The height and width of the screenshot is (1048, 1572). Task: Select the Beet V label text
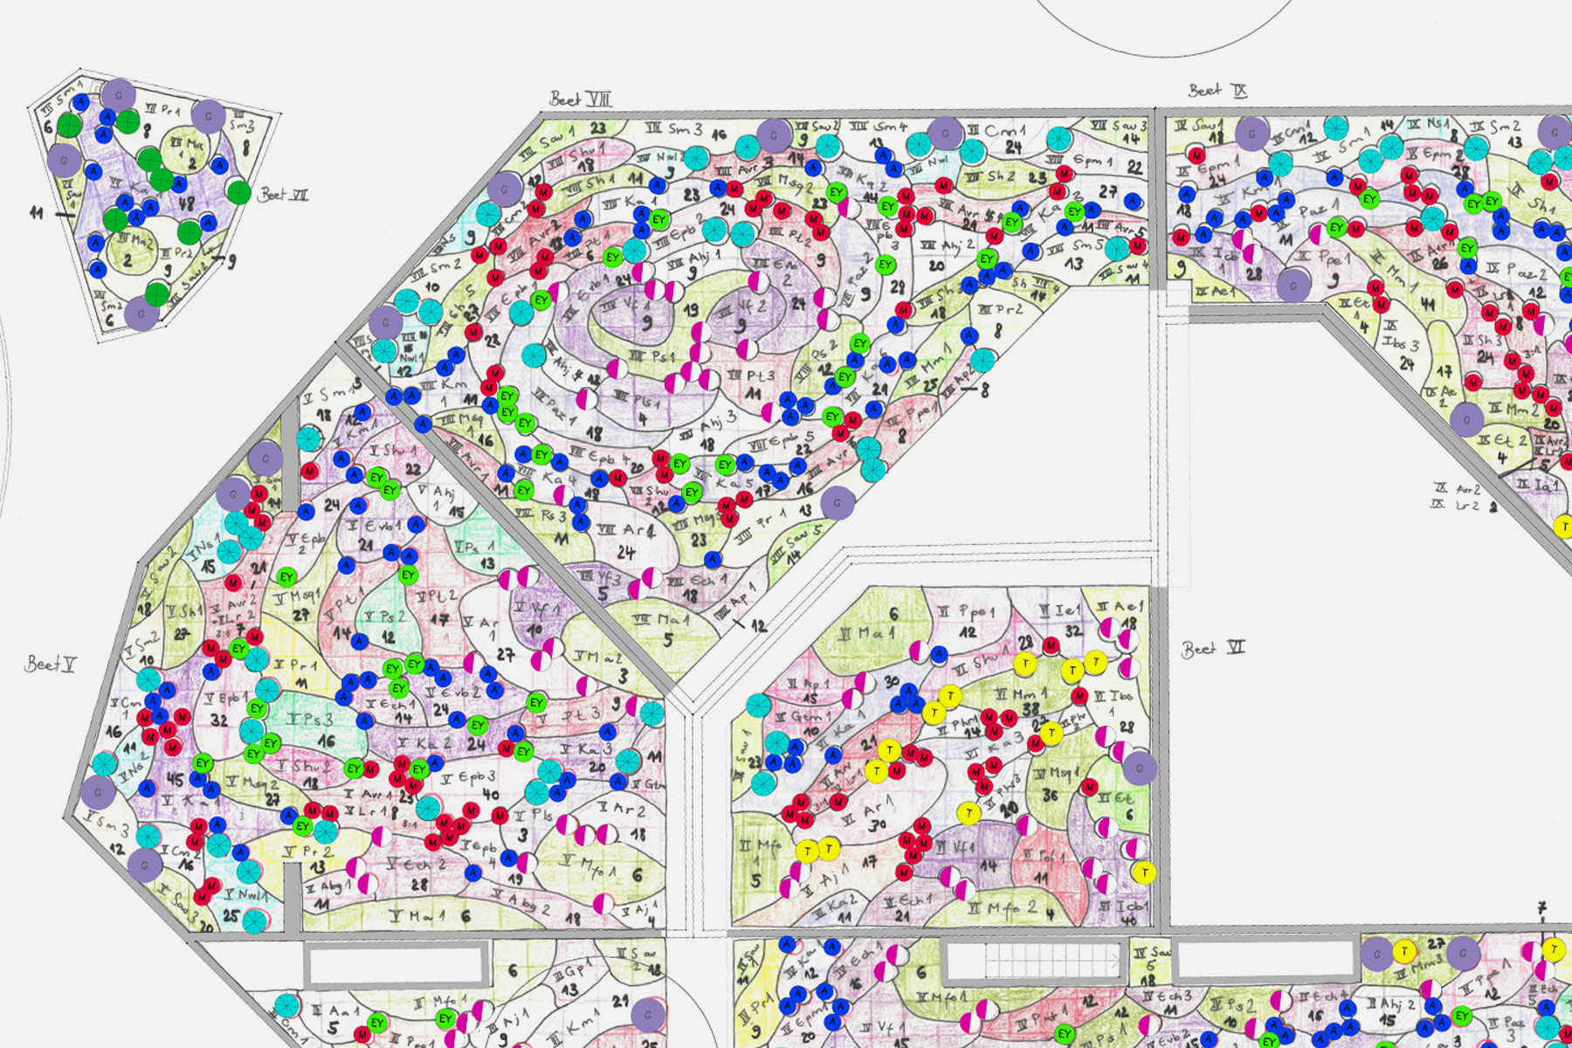[50, 665]
